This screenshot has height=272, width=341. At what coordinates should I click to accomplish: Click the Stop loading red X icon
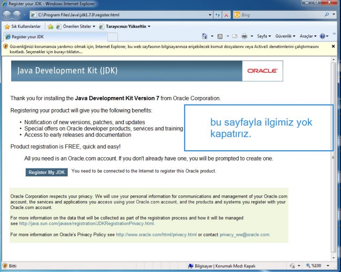(226, 15)
